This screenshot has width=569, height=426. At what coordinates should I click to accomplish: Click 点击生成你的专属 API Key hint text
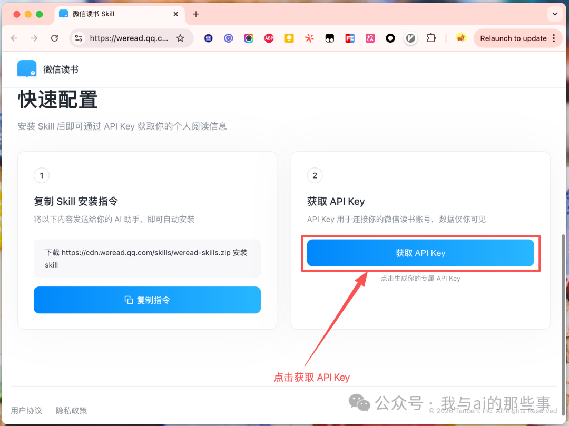[x=420, y=278]
